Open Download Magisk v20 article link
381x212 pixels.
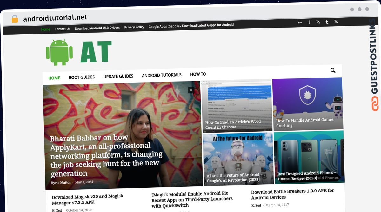point(87,199)
